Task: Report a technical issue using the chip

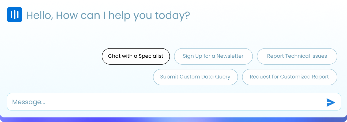Action: 297,56
